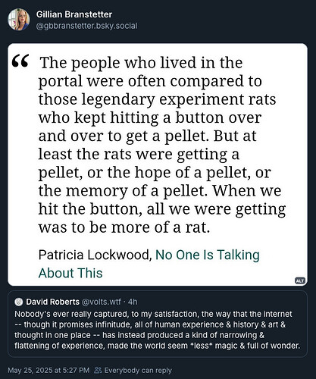Viewport: 316px width, 379px height.
Task: Open David Roberts' small avatar icon
Action: [19, 302]
